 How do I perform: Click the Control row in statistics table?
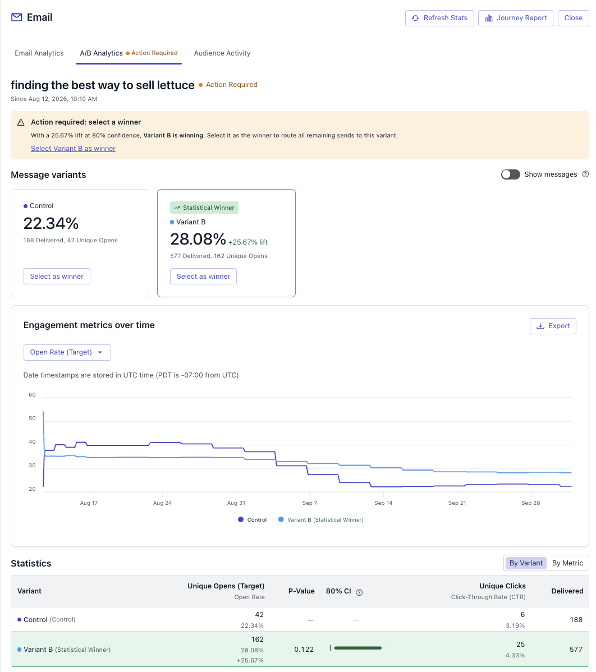coord(300,620)
